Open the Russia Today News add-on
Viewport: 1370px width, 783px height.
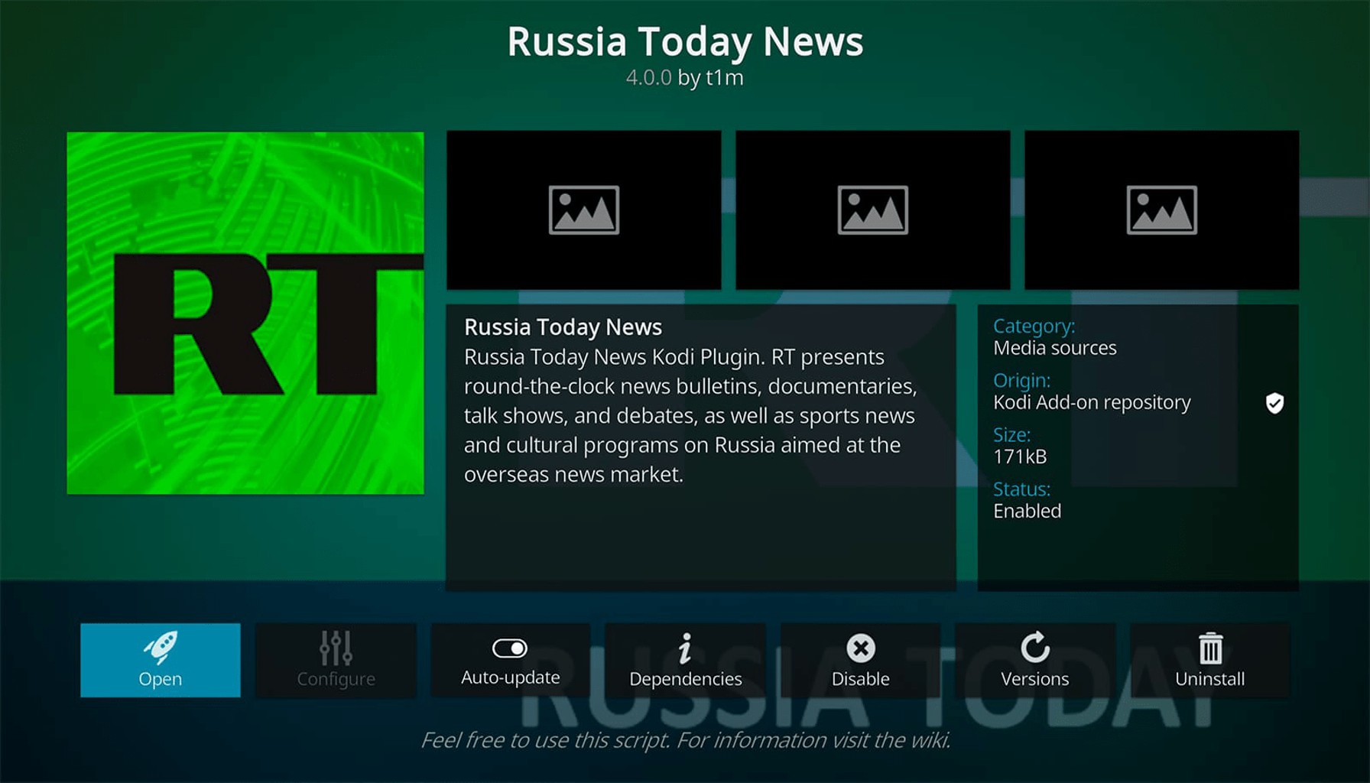161,660
